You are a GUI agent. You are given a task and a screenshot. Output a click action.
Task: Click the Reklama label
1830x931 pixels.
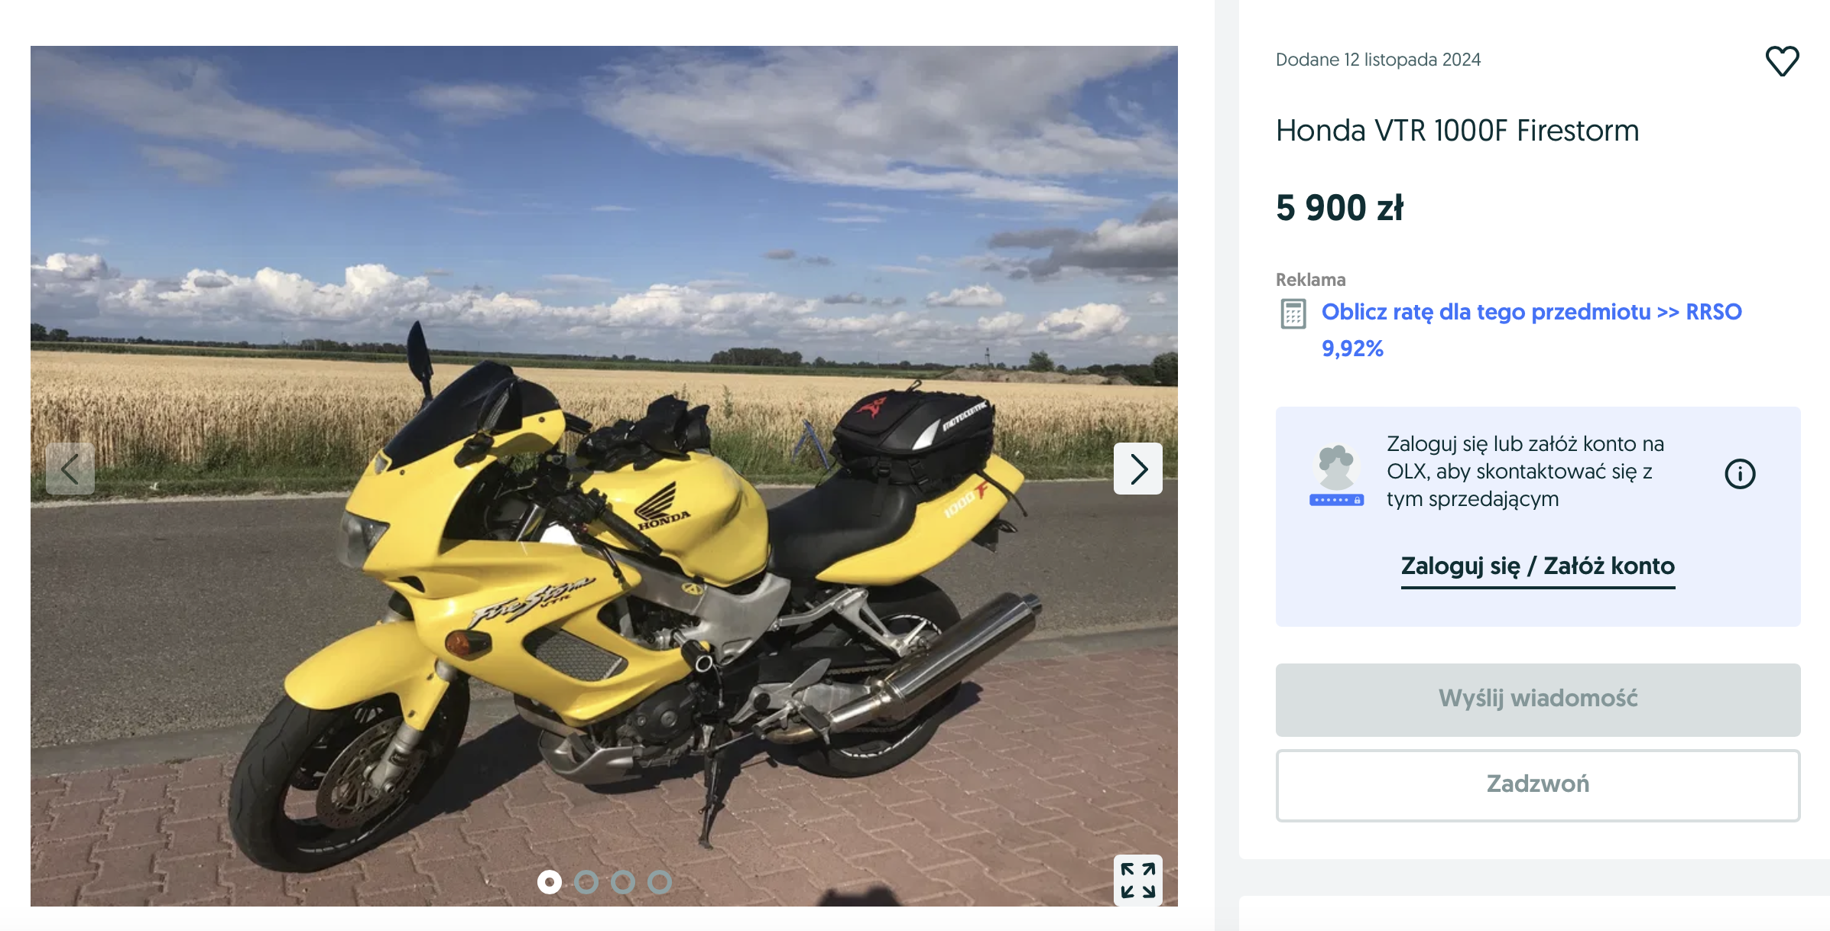[x=1310, y=280]
